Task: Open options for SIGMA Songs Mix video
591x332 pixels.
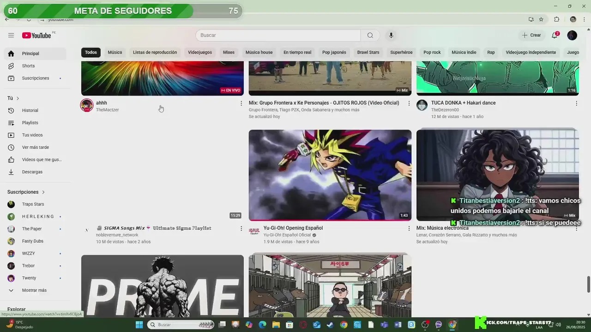Action: (241, 228)
